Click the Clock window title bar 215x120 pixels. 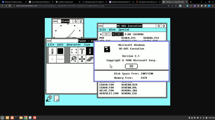pyautogui.click(x=65, y=21)
